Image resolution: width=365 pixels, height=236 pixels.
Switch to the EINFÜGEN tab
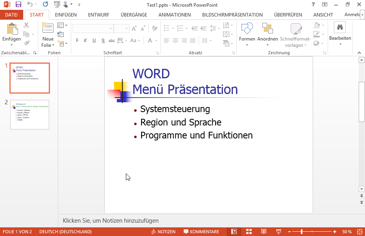point(66,15)
